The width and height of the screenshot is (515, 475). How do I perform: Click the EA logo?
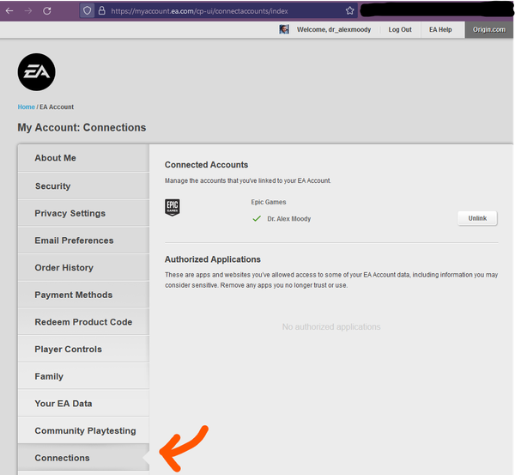coord(36,72)
